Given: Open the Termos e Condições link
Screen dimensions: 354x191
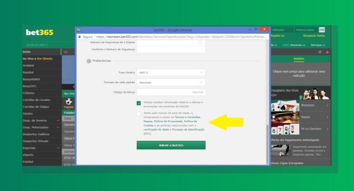Looking at the screenshot, I should point(187,117).
